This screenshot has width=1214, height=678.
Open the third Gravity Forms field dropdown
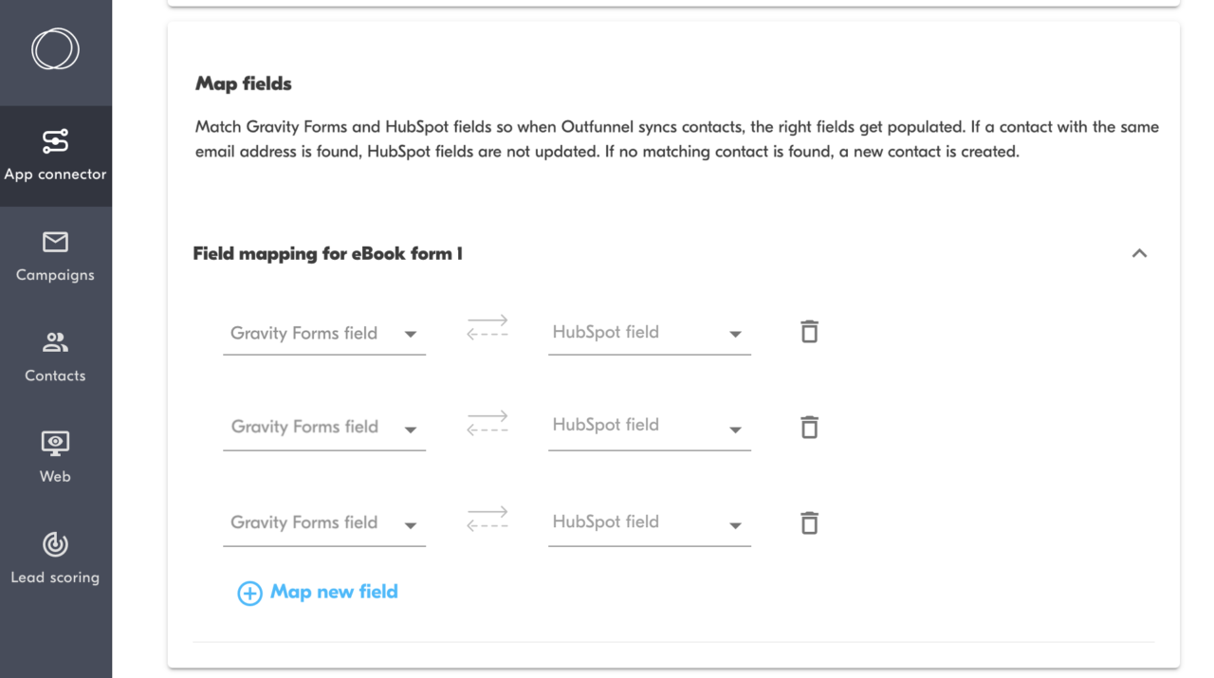coord(412,523)
